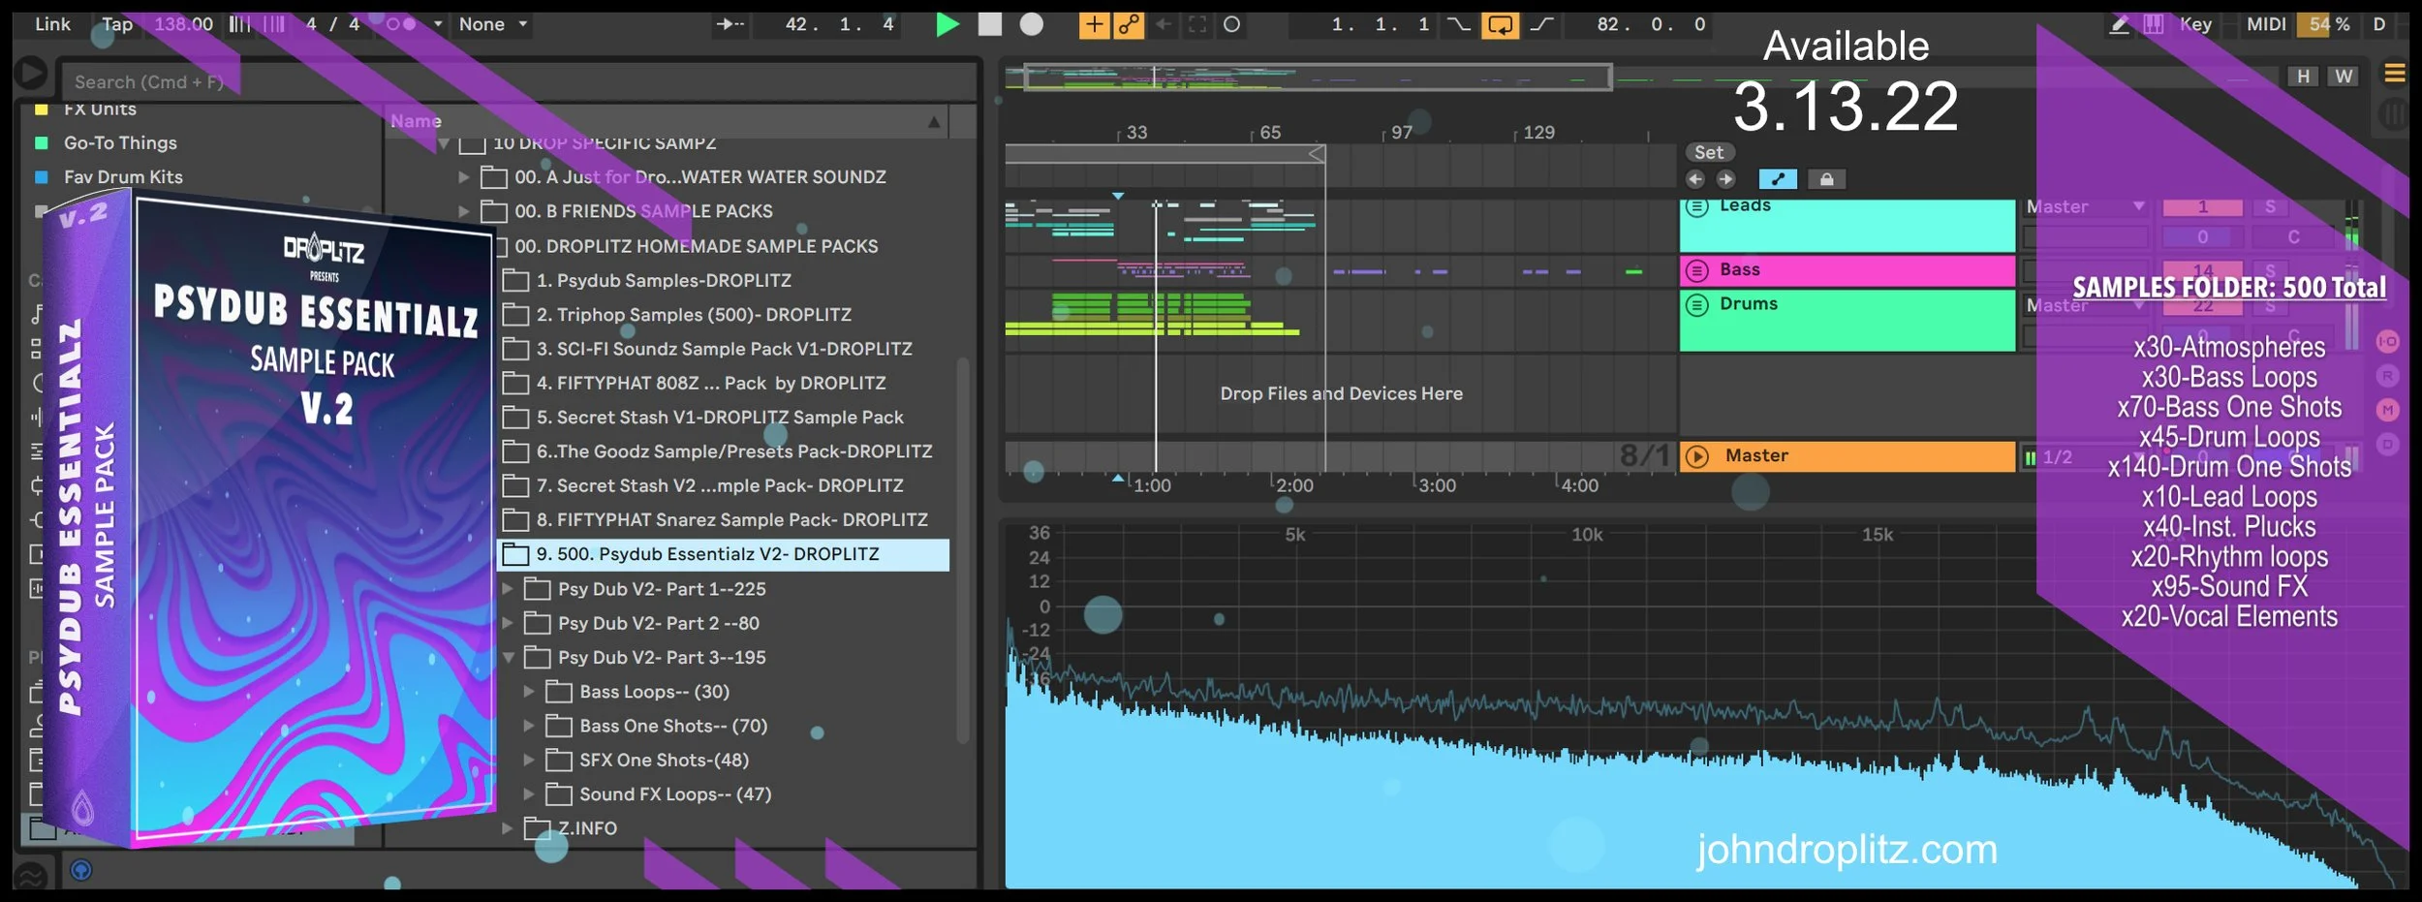Sort browser by Name column header
Viewport: 2422px width, 902px height.
point(667,121)
